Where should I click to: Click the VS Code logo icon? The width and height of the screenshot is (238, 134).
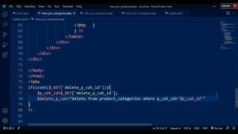coord(4,6)
